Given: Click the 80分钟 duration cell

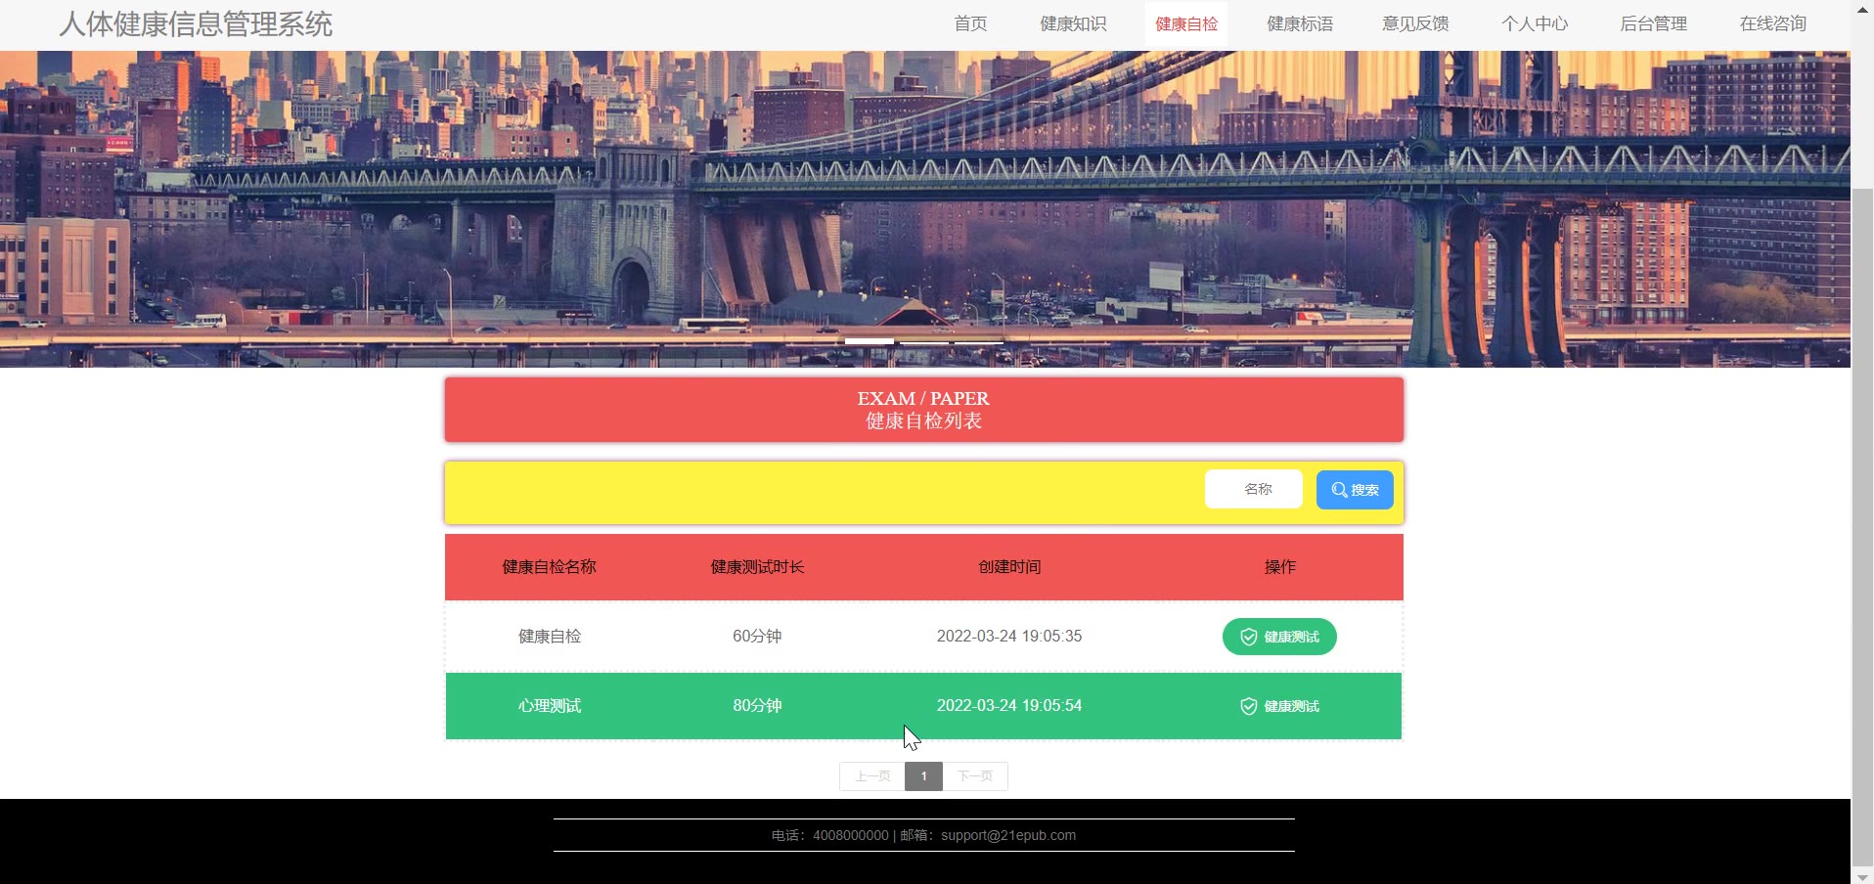Looking at the screenshot, I should pyautogui.click(x=757, y=706).
